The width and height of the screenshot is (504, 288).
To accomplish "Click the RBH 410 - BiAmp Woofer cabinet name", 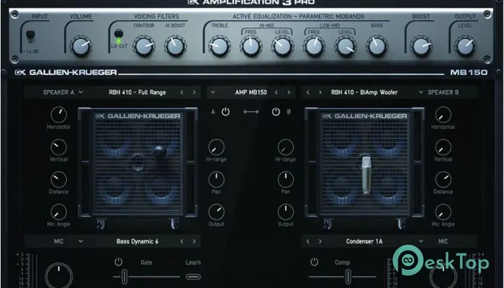I will (364, 92).
